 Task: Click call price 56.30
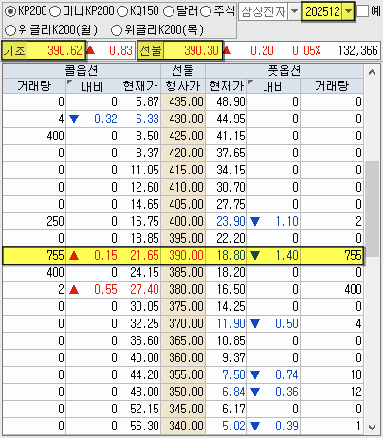(144, 427)
